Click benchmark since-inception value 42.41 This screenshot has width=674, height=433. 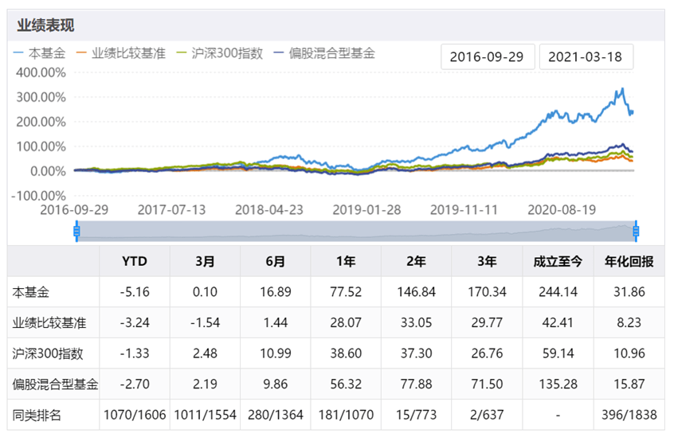(x=558, y=322)
